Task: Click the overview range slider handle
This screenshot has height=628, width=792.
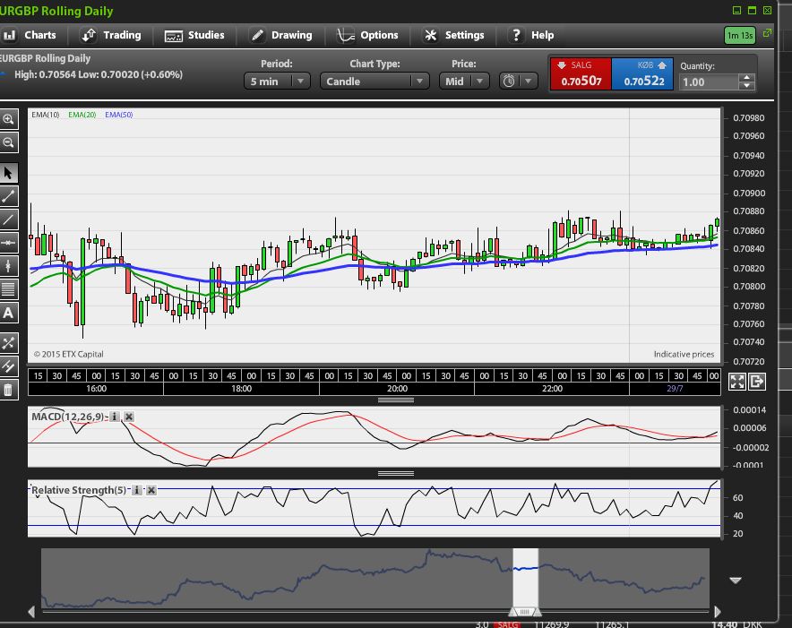Action: [525, 612]
